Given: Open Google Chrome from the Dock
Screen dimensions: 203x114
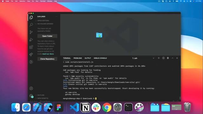Looking at the screenshot, I should [x=107, y=107].
